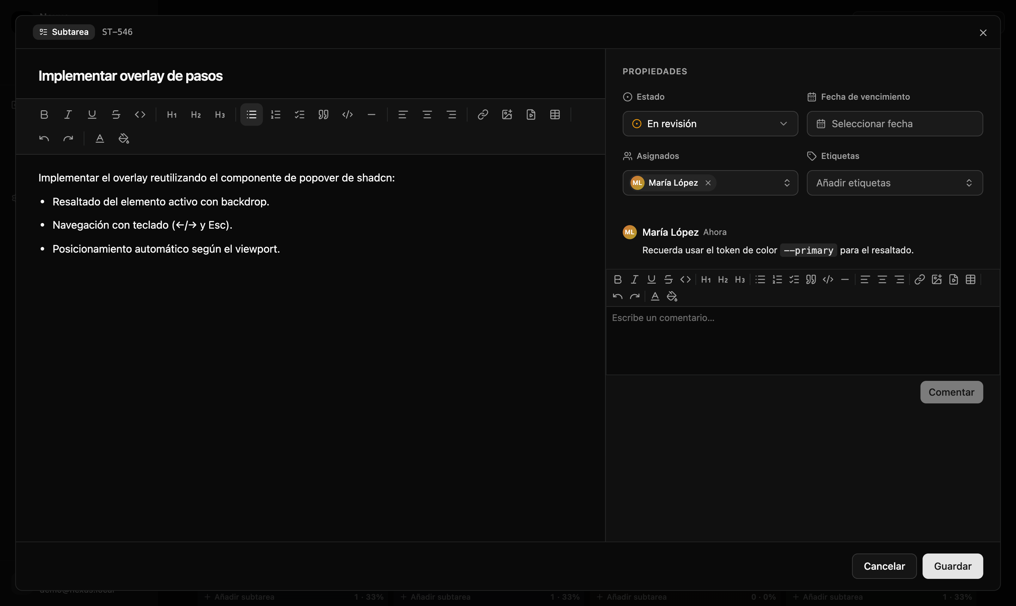
Task: Toggle inline code in comment toolbar
Action: pyautogui.click(x=686, y=279)
